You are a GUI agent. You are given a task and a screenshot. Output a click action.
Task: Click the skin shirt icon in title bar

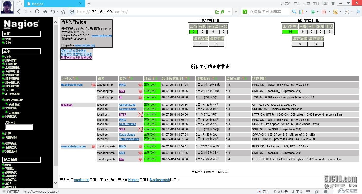(333, 3)
